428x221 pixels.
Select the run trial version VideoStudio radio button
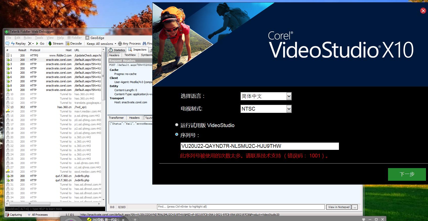pos(177,125)
